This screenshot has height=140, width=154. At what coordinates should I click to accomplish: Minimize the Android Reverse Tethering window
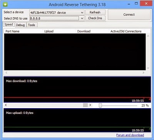tap(129, 4)
